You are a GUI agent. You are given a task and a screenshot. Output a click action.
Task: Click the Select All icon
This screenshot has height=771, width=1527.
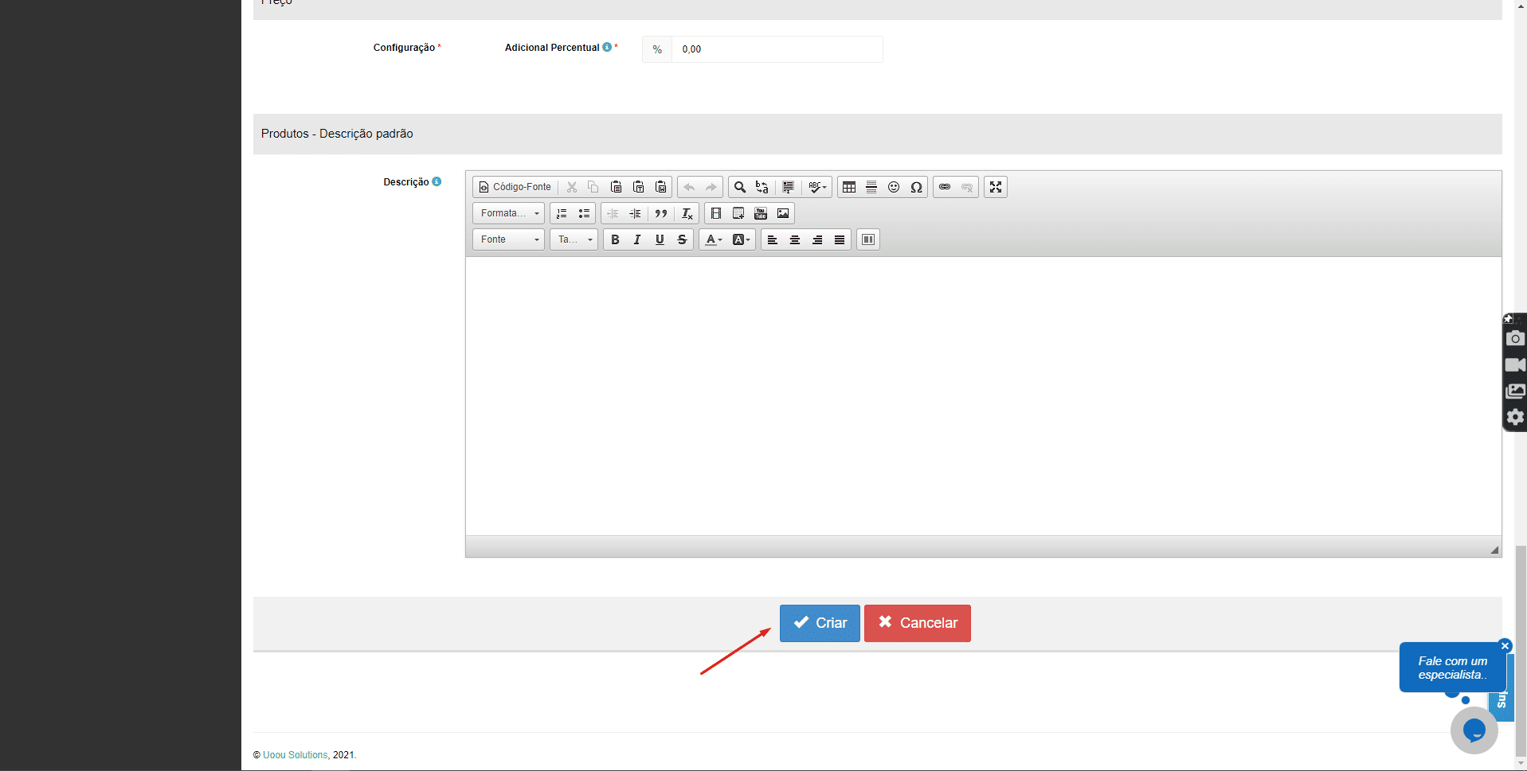tap(788, 187)
